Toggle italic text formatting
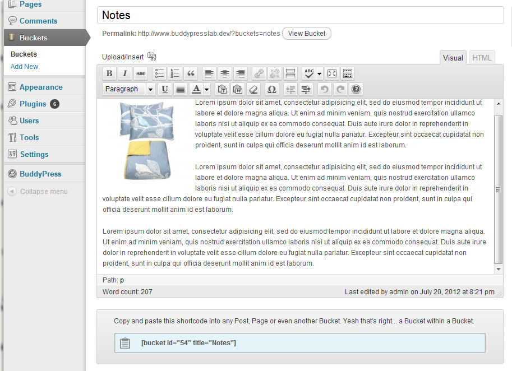512x371 pixels. pyautogui.click(x=124, y=73)
